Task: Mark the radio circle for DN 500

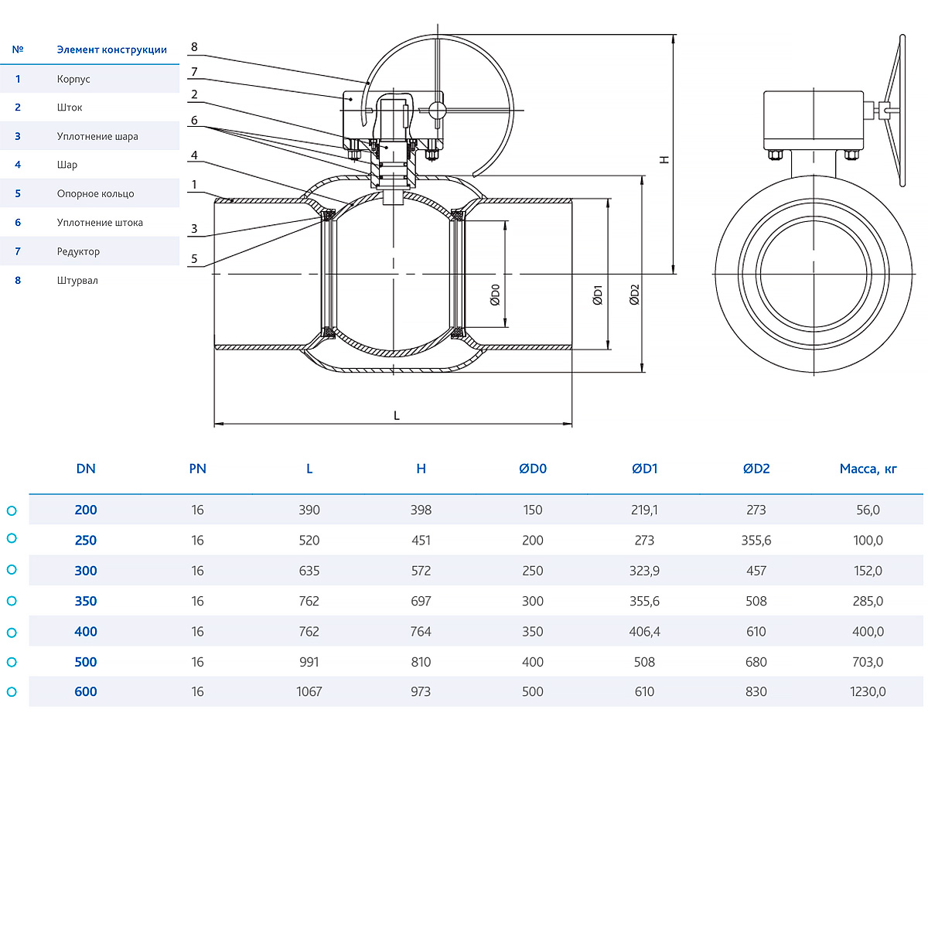Action: (x=12, y=662)
